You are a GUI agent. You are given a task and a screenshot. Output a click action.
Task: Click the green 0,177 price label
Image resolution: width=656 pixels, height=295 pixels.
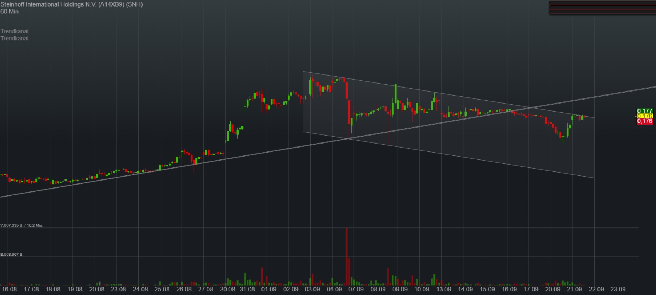click(x=645, y=111)
